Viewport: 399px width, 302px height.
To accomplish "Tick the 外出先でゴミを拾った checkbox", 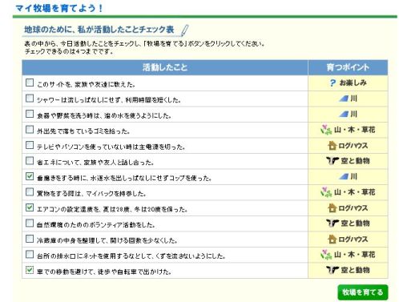I will point(30,129).
